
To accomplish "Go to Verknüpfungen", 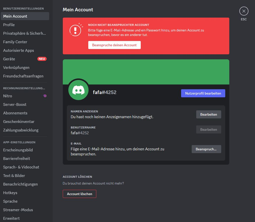I will [25, 67].
